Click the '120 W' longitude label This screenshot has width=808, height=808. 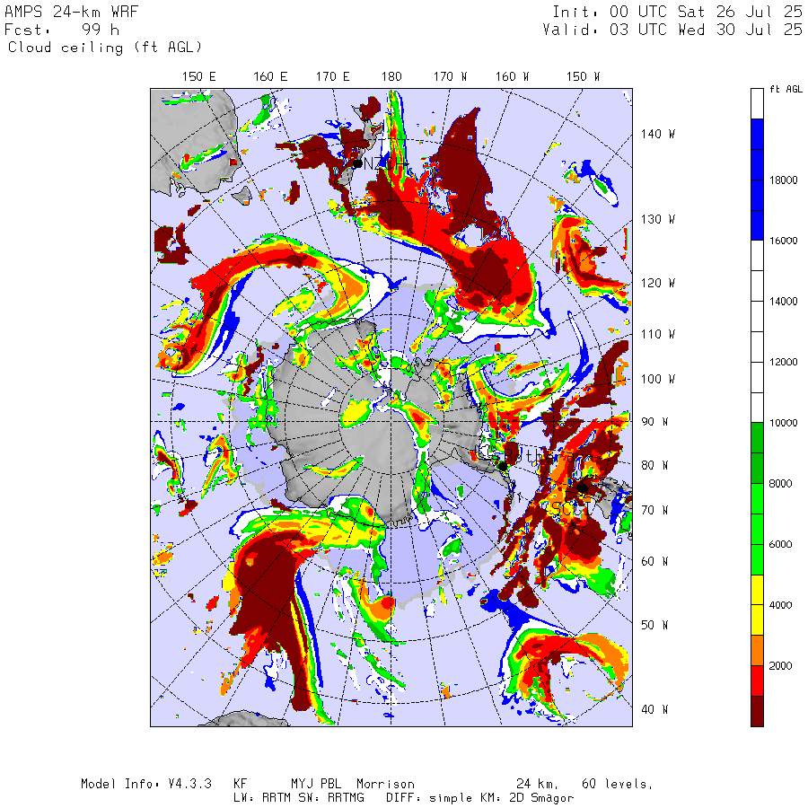tap(657, 284)
